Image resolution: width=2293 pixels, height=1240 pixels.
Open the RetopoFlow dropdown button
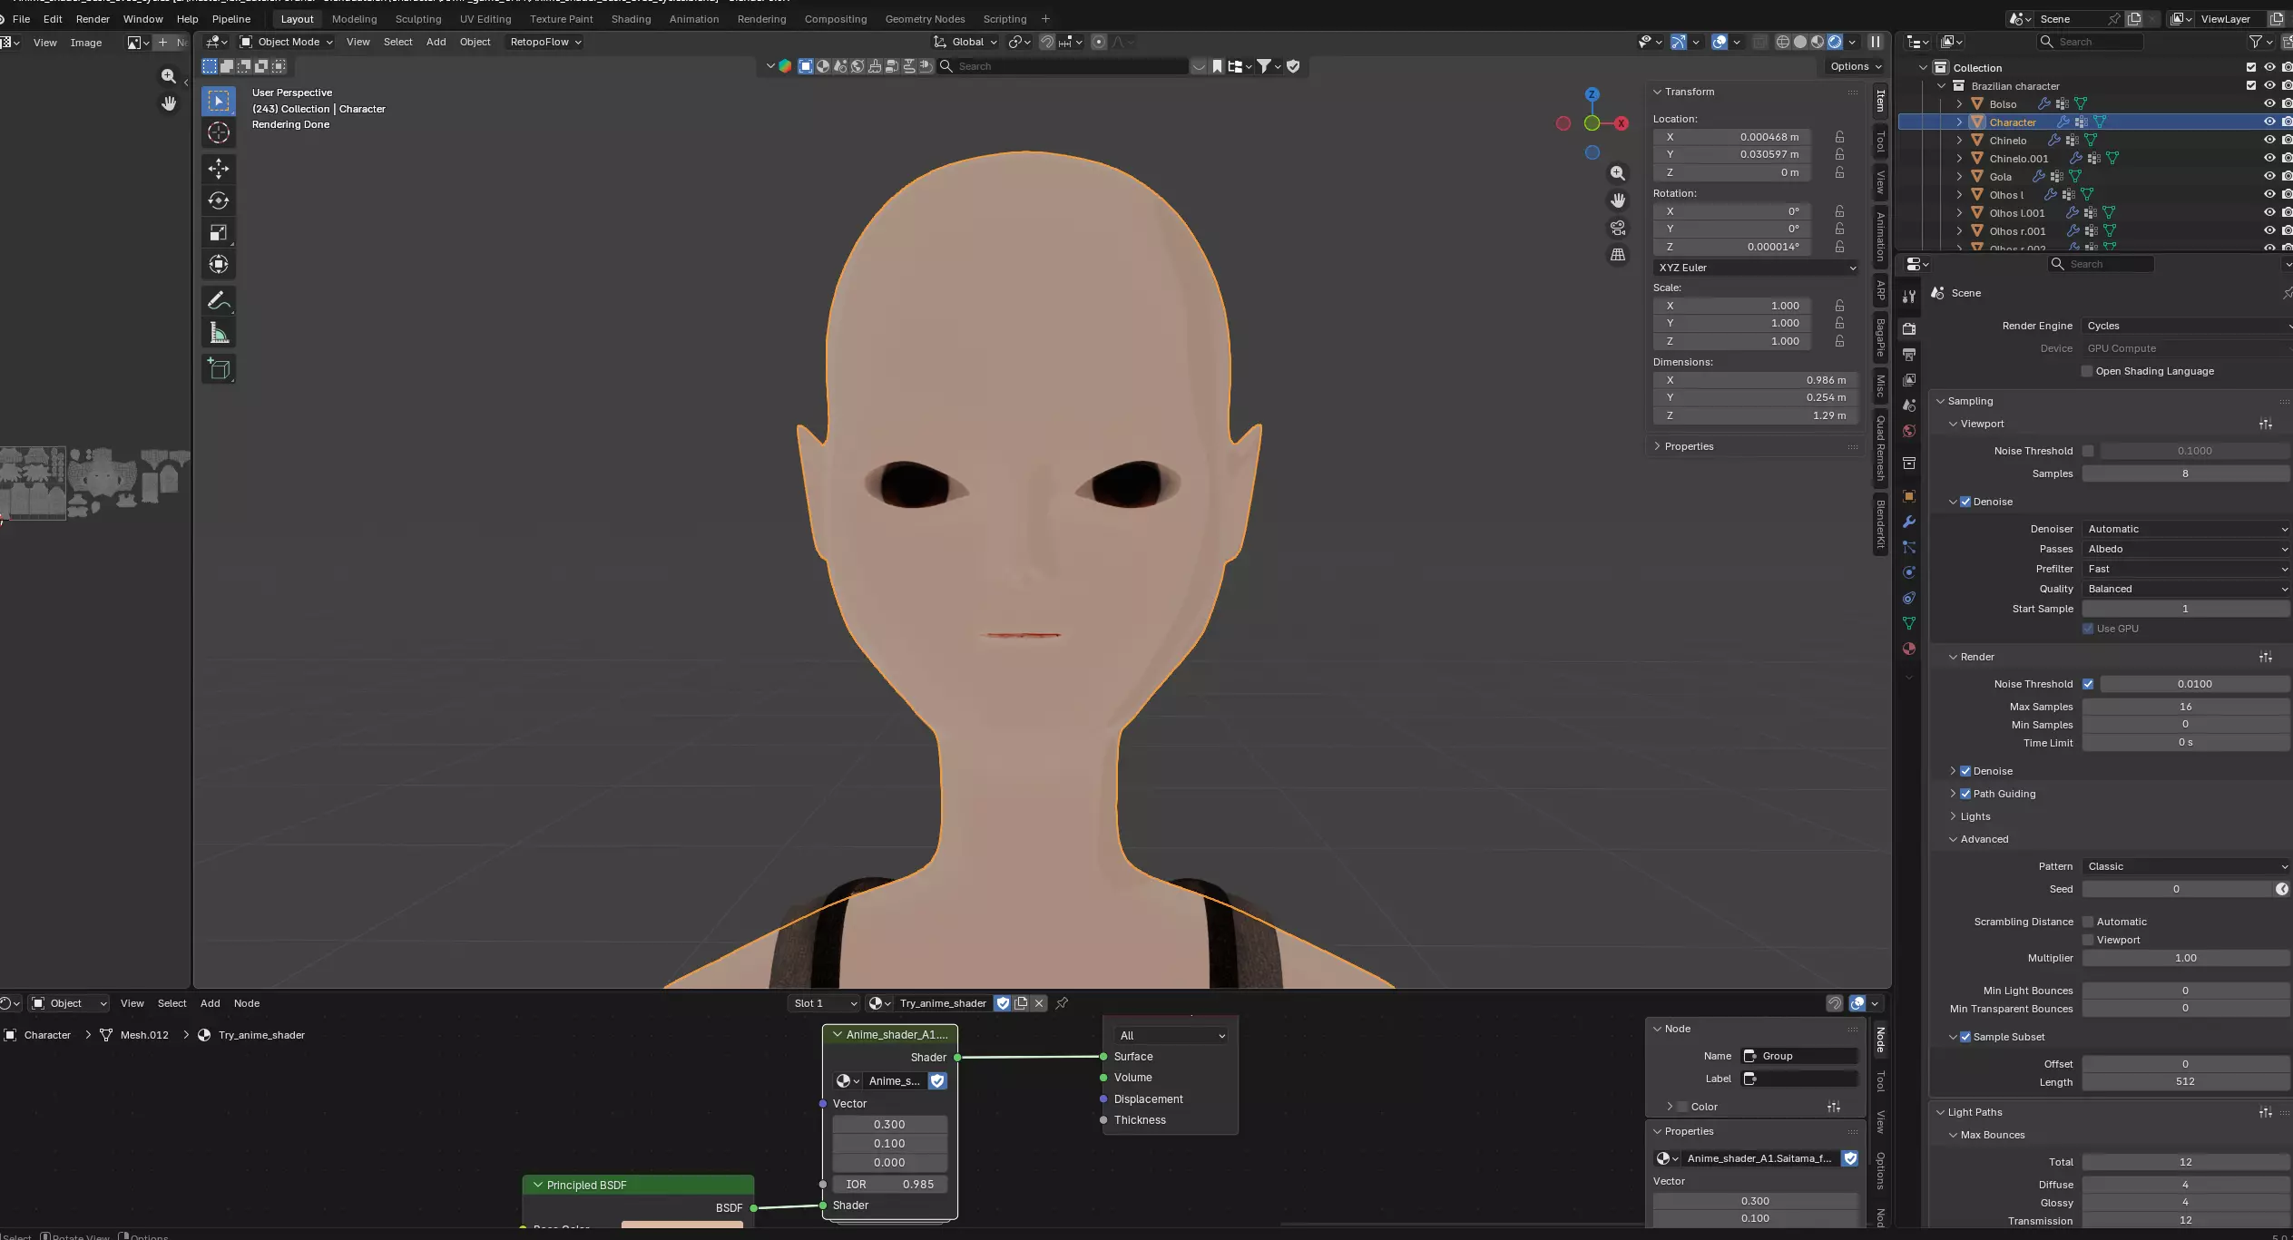[x=545, y=42]
